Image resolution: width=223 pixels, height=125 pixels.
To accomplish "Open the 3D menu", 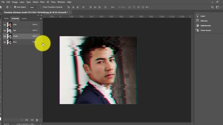I will tap(48, 2).
